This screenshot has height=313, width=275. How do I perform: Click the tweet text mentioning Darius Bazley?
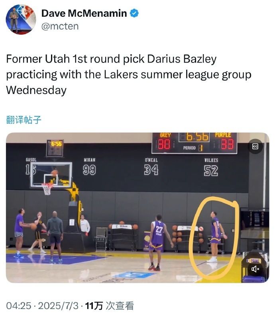(128, 74)
